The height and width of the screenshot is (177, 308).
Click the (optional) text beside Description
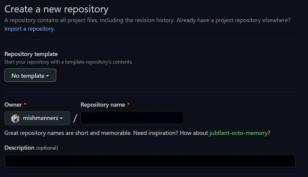click(x=47, y=148)
